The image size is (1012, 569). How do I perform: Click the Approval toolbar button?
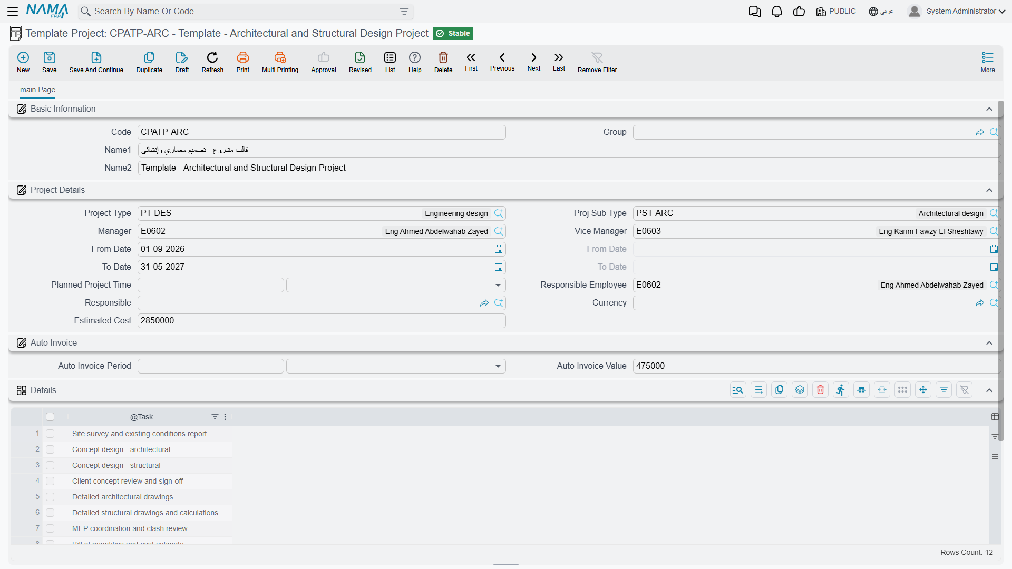point(324,62)
